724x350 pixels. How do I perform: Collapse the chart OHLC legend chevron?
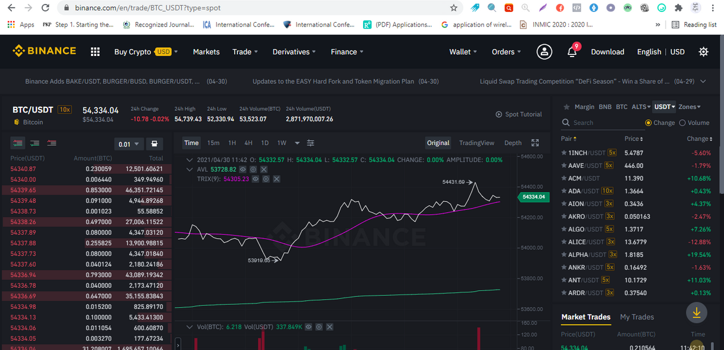click(190, 160)
